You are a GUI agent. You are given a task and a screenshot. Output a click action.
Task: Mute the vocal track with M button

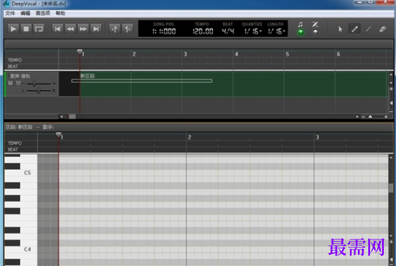10,83
